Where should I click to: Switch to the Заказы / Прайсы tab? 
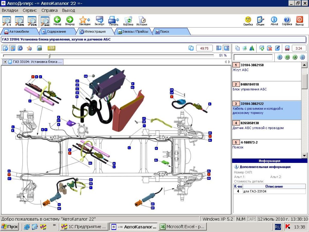click(133, 32)
